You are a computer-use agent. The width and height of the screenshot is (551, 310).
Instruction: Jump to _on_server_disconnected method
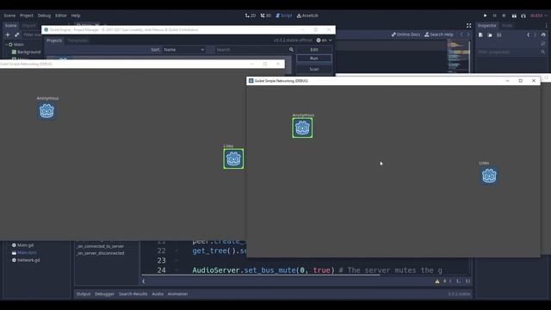100,253
